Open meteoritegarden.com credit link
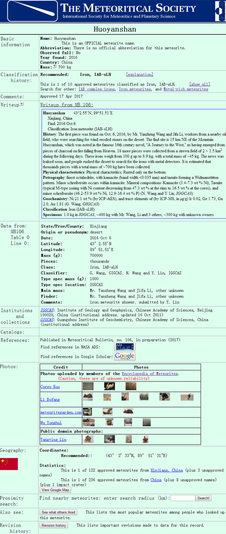Image resolution: width=226 pixels, height=534 pixels. pyautogui.click(x=61, y=412)
